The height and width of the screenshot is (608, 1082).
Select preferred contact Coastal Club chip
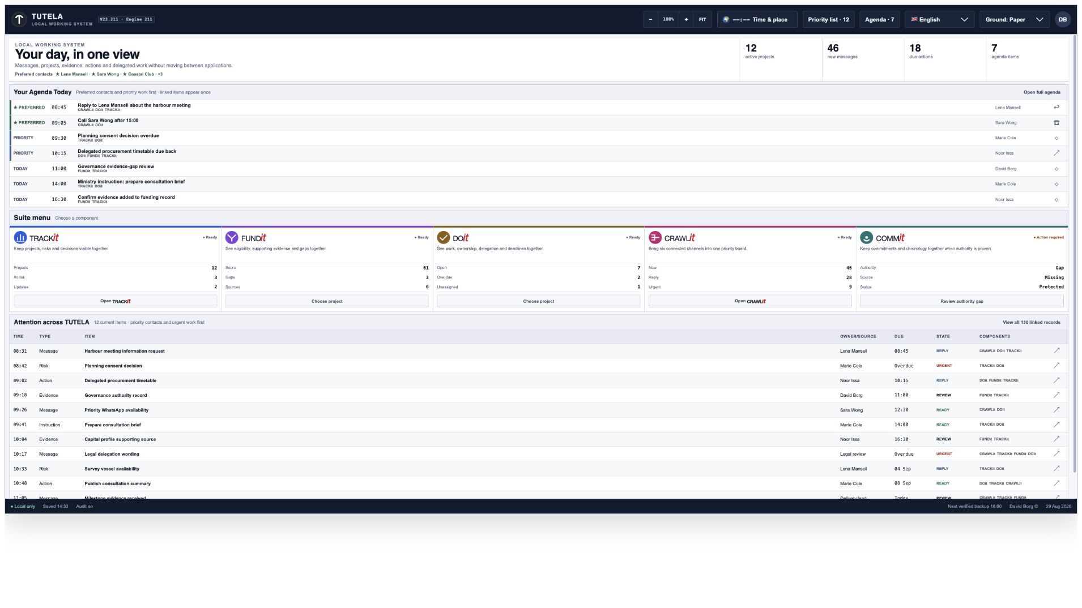pyautogui.click(x=138, y=74)
